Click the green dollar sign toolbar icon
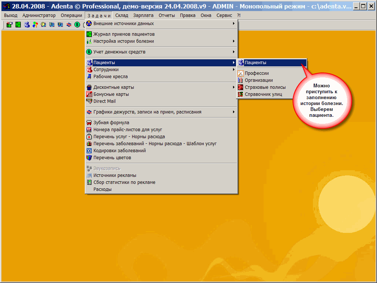377x283 pixels. pos(77,25)
